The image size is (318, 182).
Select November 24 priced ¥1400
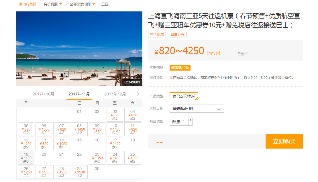click(x=115, y=158)
